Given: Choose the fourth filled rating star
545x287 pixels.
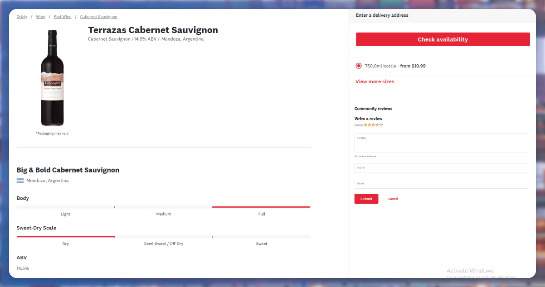Looking at the screenshot, I should tap(377, 125).
